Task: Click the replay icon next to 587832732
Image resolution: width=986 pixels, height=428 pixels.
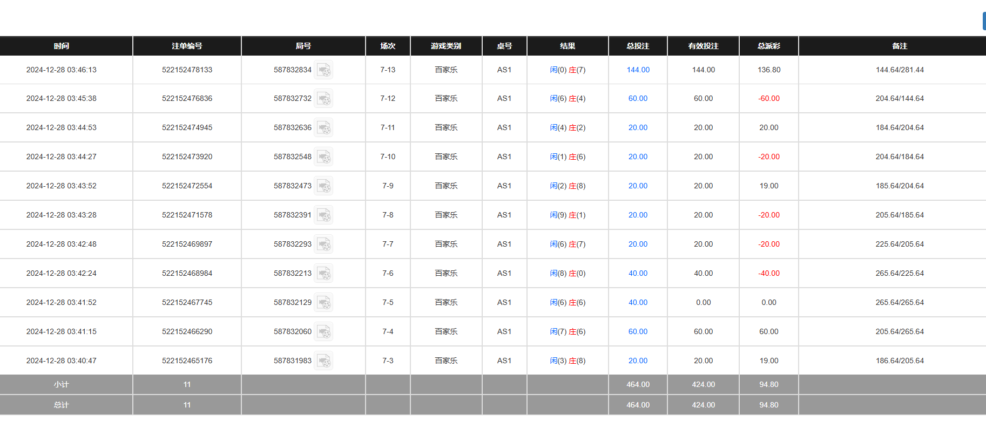Action: coord(323,99)
